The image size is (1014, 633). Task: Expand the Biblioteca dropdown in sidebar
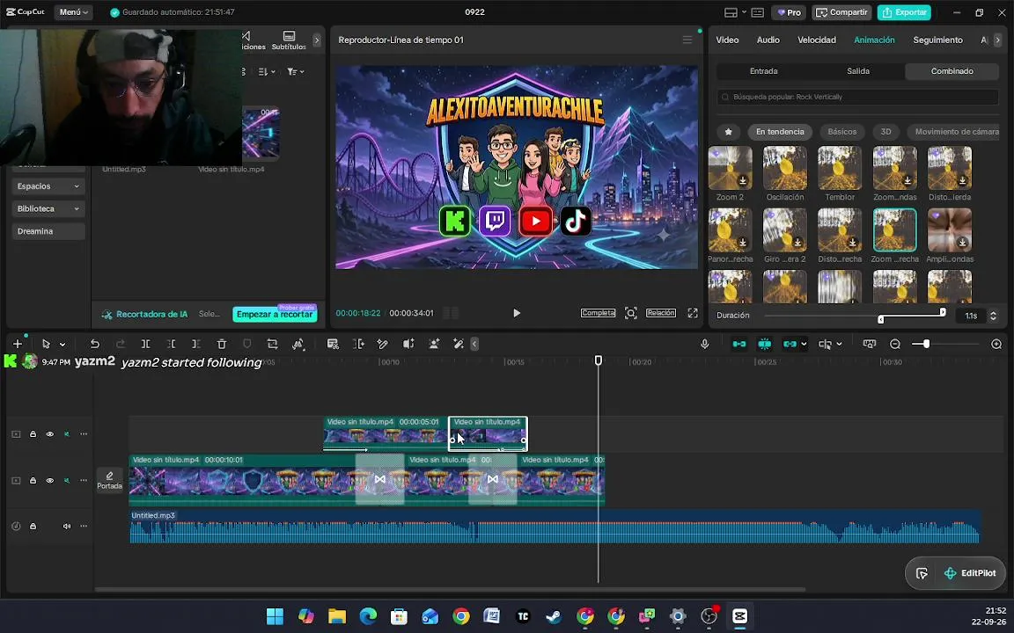pyautogui.click(x=48, y=208)
